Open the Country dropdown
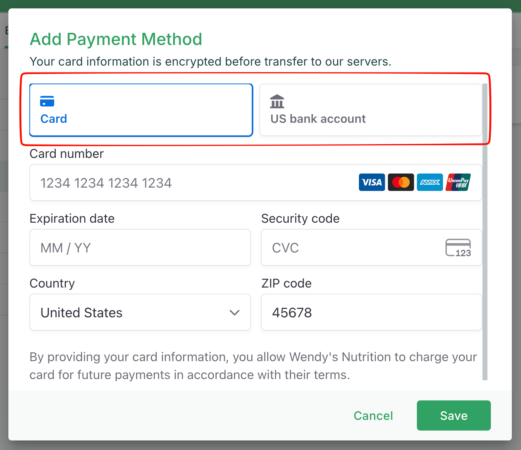This screenshot has width=521, height=450. point(140,312)
